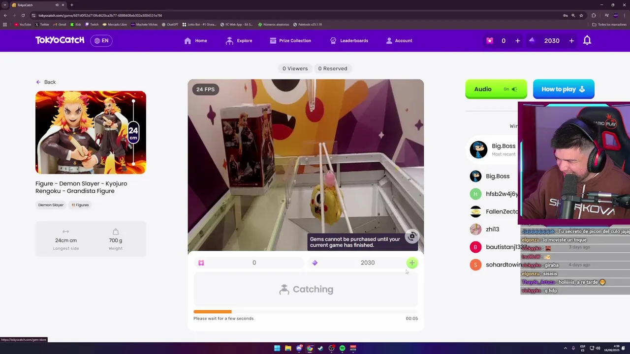
Task: Click the browser address bar
Action: [x=295, y=15]
